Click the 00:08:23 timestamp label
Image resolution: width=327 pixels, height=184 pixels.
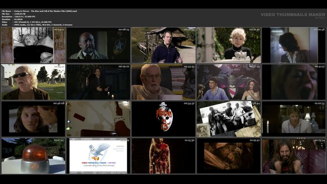click(123, 30)
